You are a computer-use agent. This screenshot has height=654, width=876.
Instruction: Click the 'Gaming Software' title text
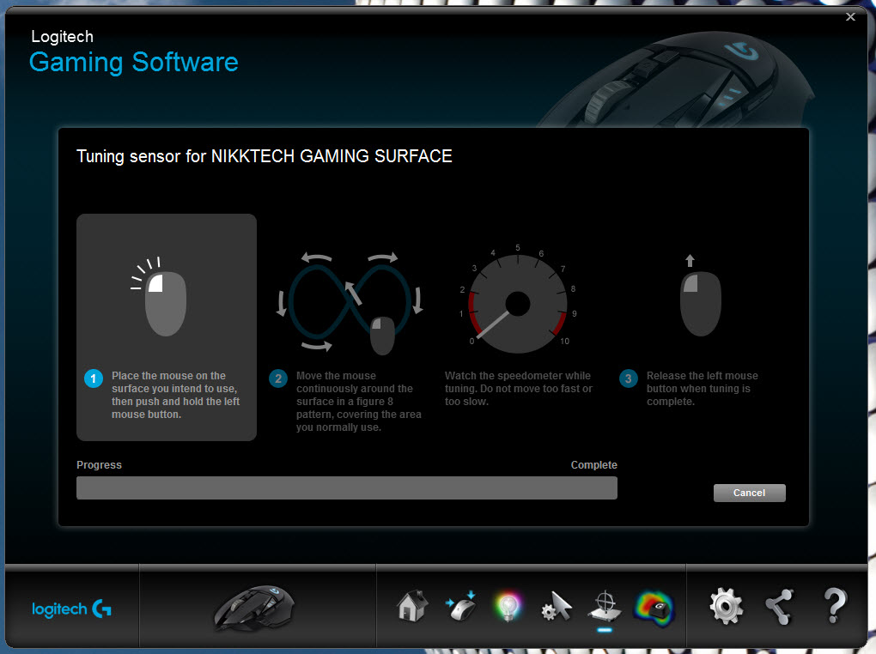(x=133, y=63)
